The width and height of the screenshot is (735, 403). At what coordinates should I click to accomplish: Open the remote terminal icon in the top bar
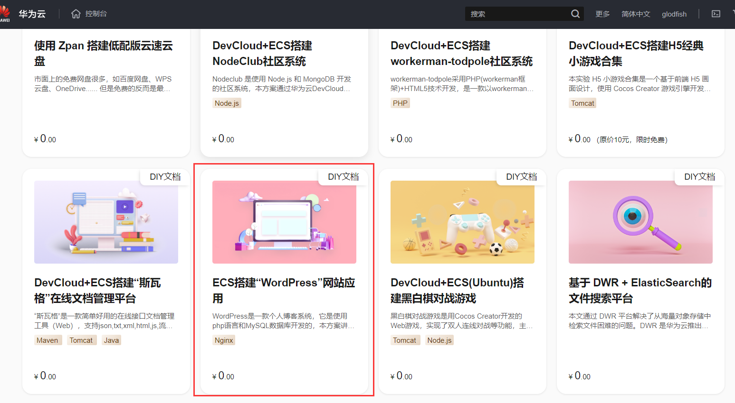[716, 14]
